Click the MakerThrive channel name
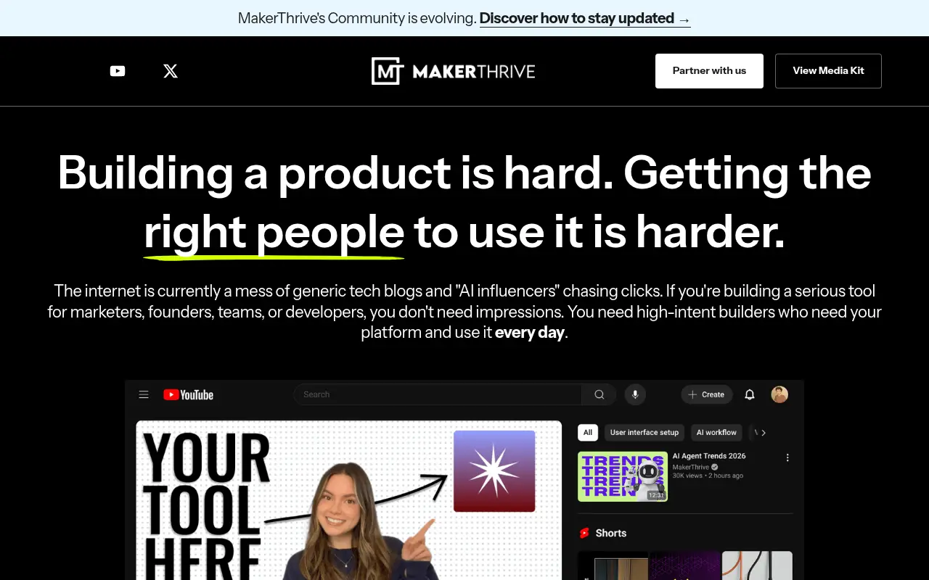 (691, 467)
